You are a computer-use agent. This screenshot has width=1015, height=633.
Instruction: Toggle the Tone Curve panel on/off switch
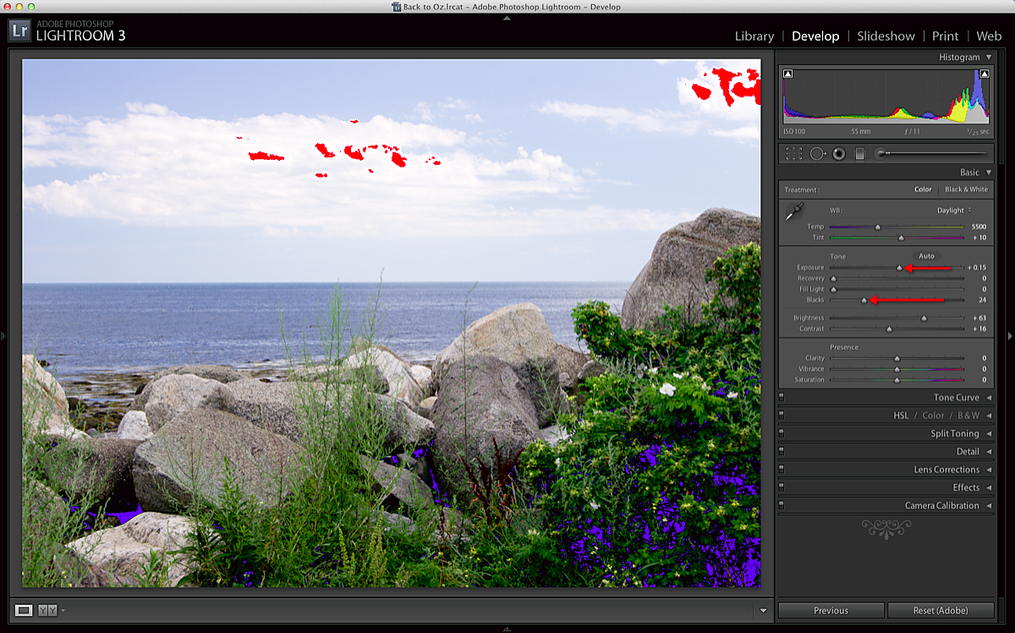tap(782, 398)
